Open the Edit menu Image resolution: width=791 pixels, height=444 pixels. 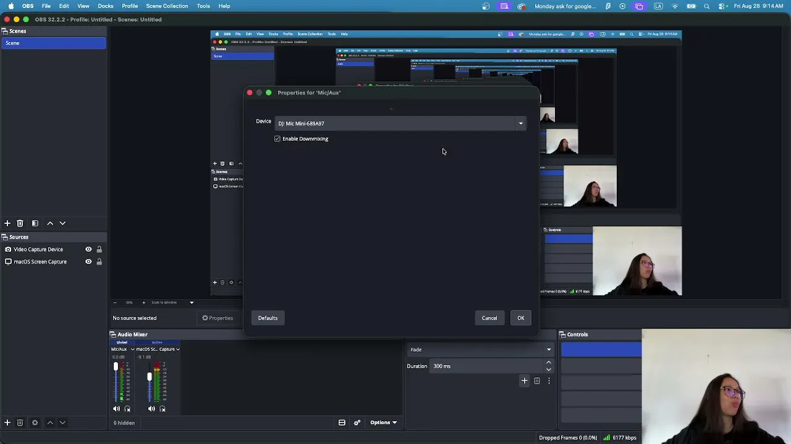[x=64, y=6]
